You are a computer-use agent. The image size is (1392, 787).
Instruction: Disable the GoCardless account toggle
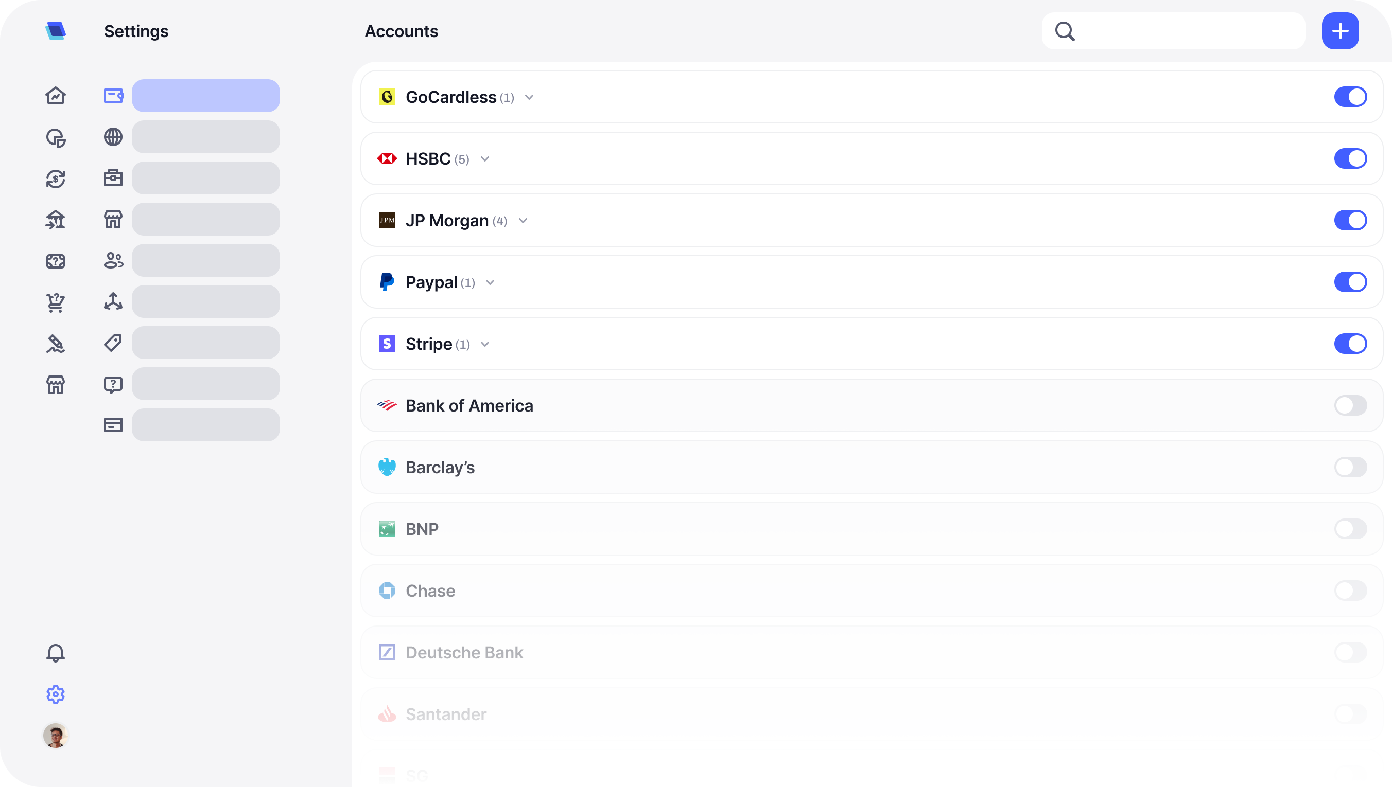coord(1350,97)
